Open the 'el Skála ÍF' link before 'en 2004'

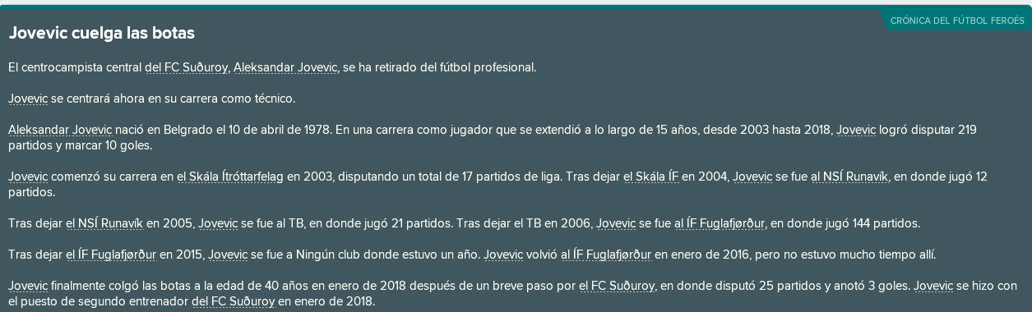pos(650,177)
